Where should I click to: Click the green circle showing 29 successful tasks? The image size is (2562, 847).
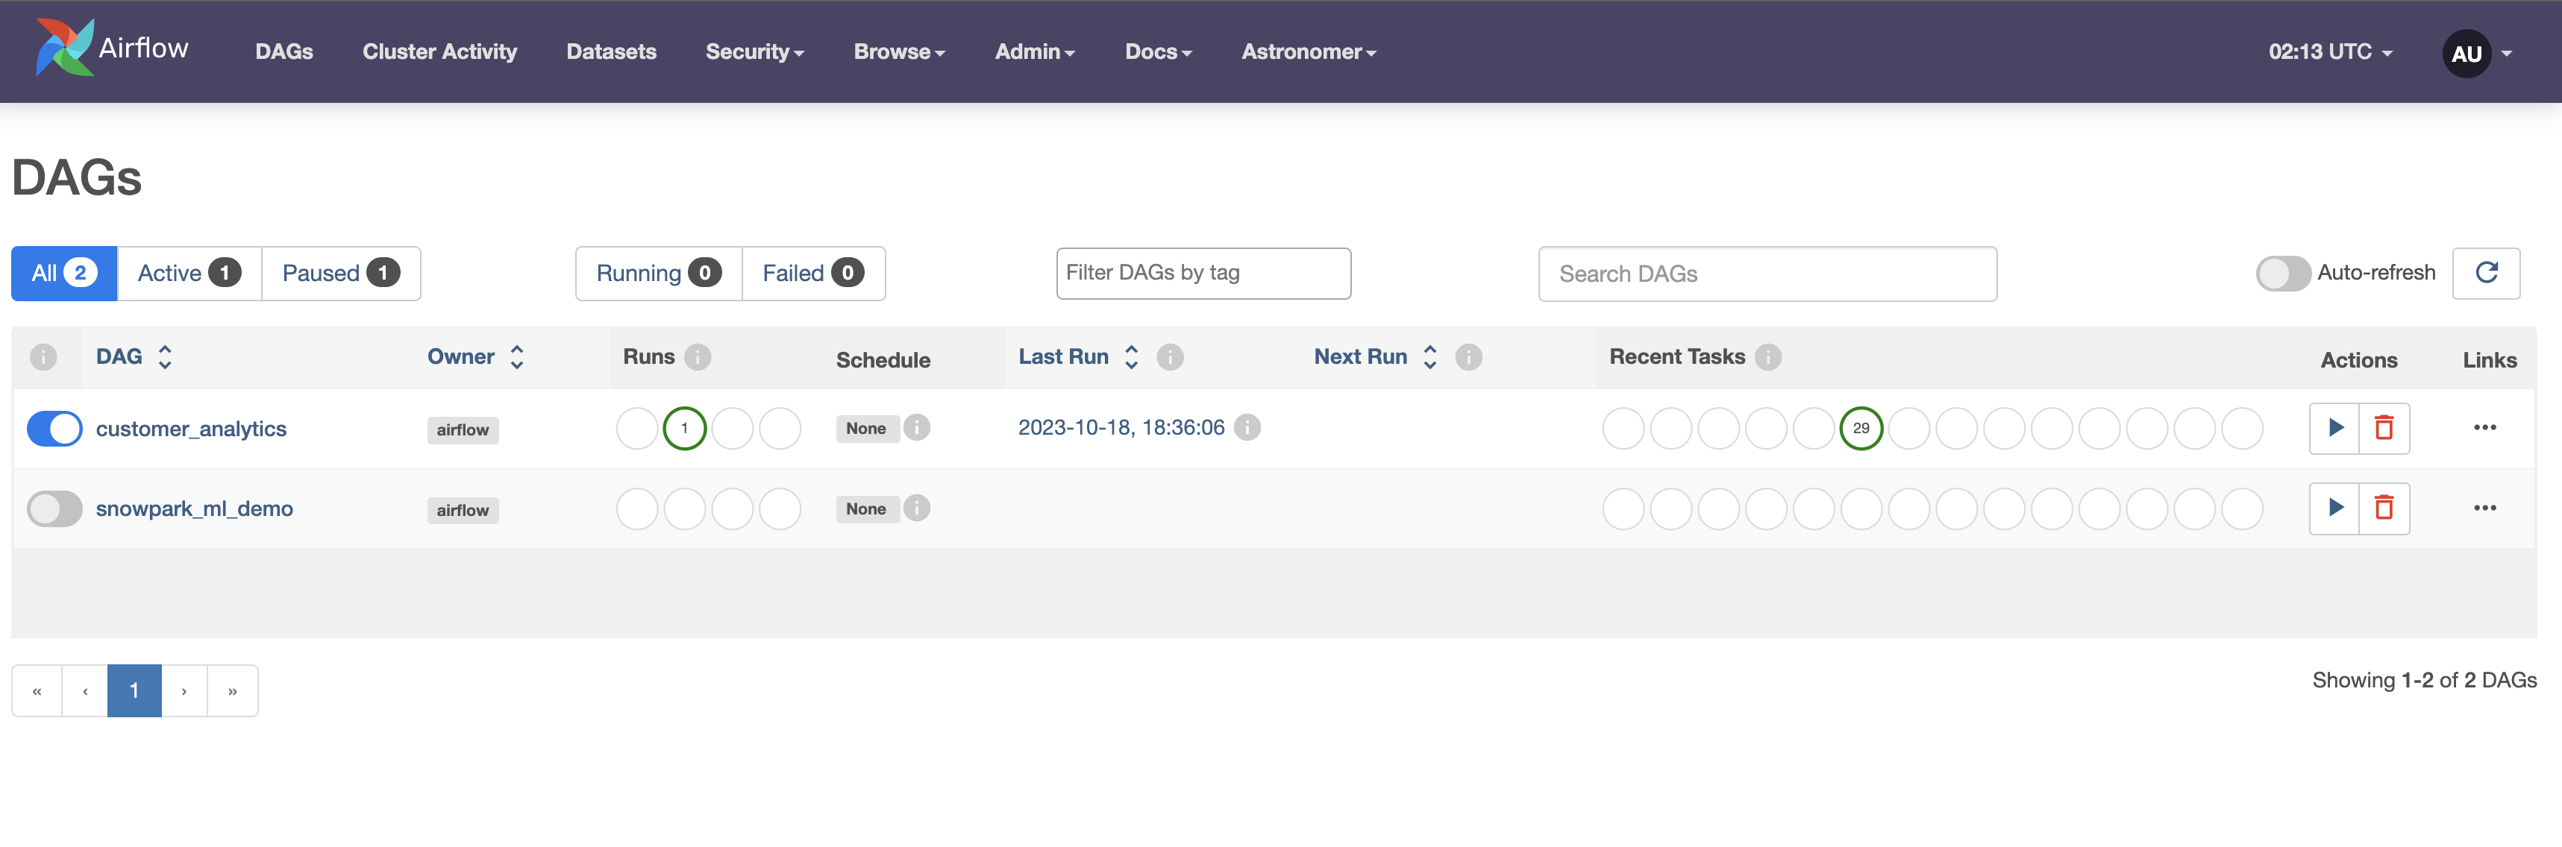tap(1860, 429)
